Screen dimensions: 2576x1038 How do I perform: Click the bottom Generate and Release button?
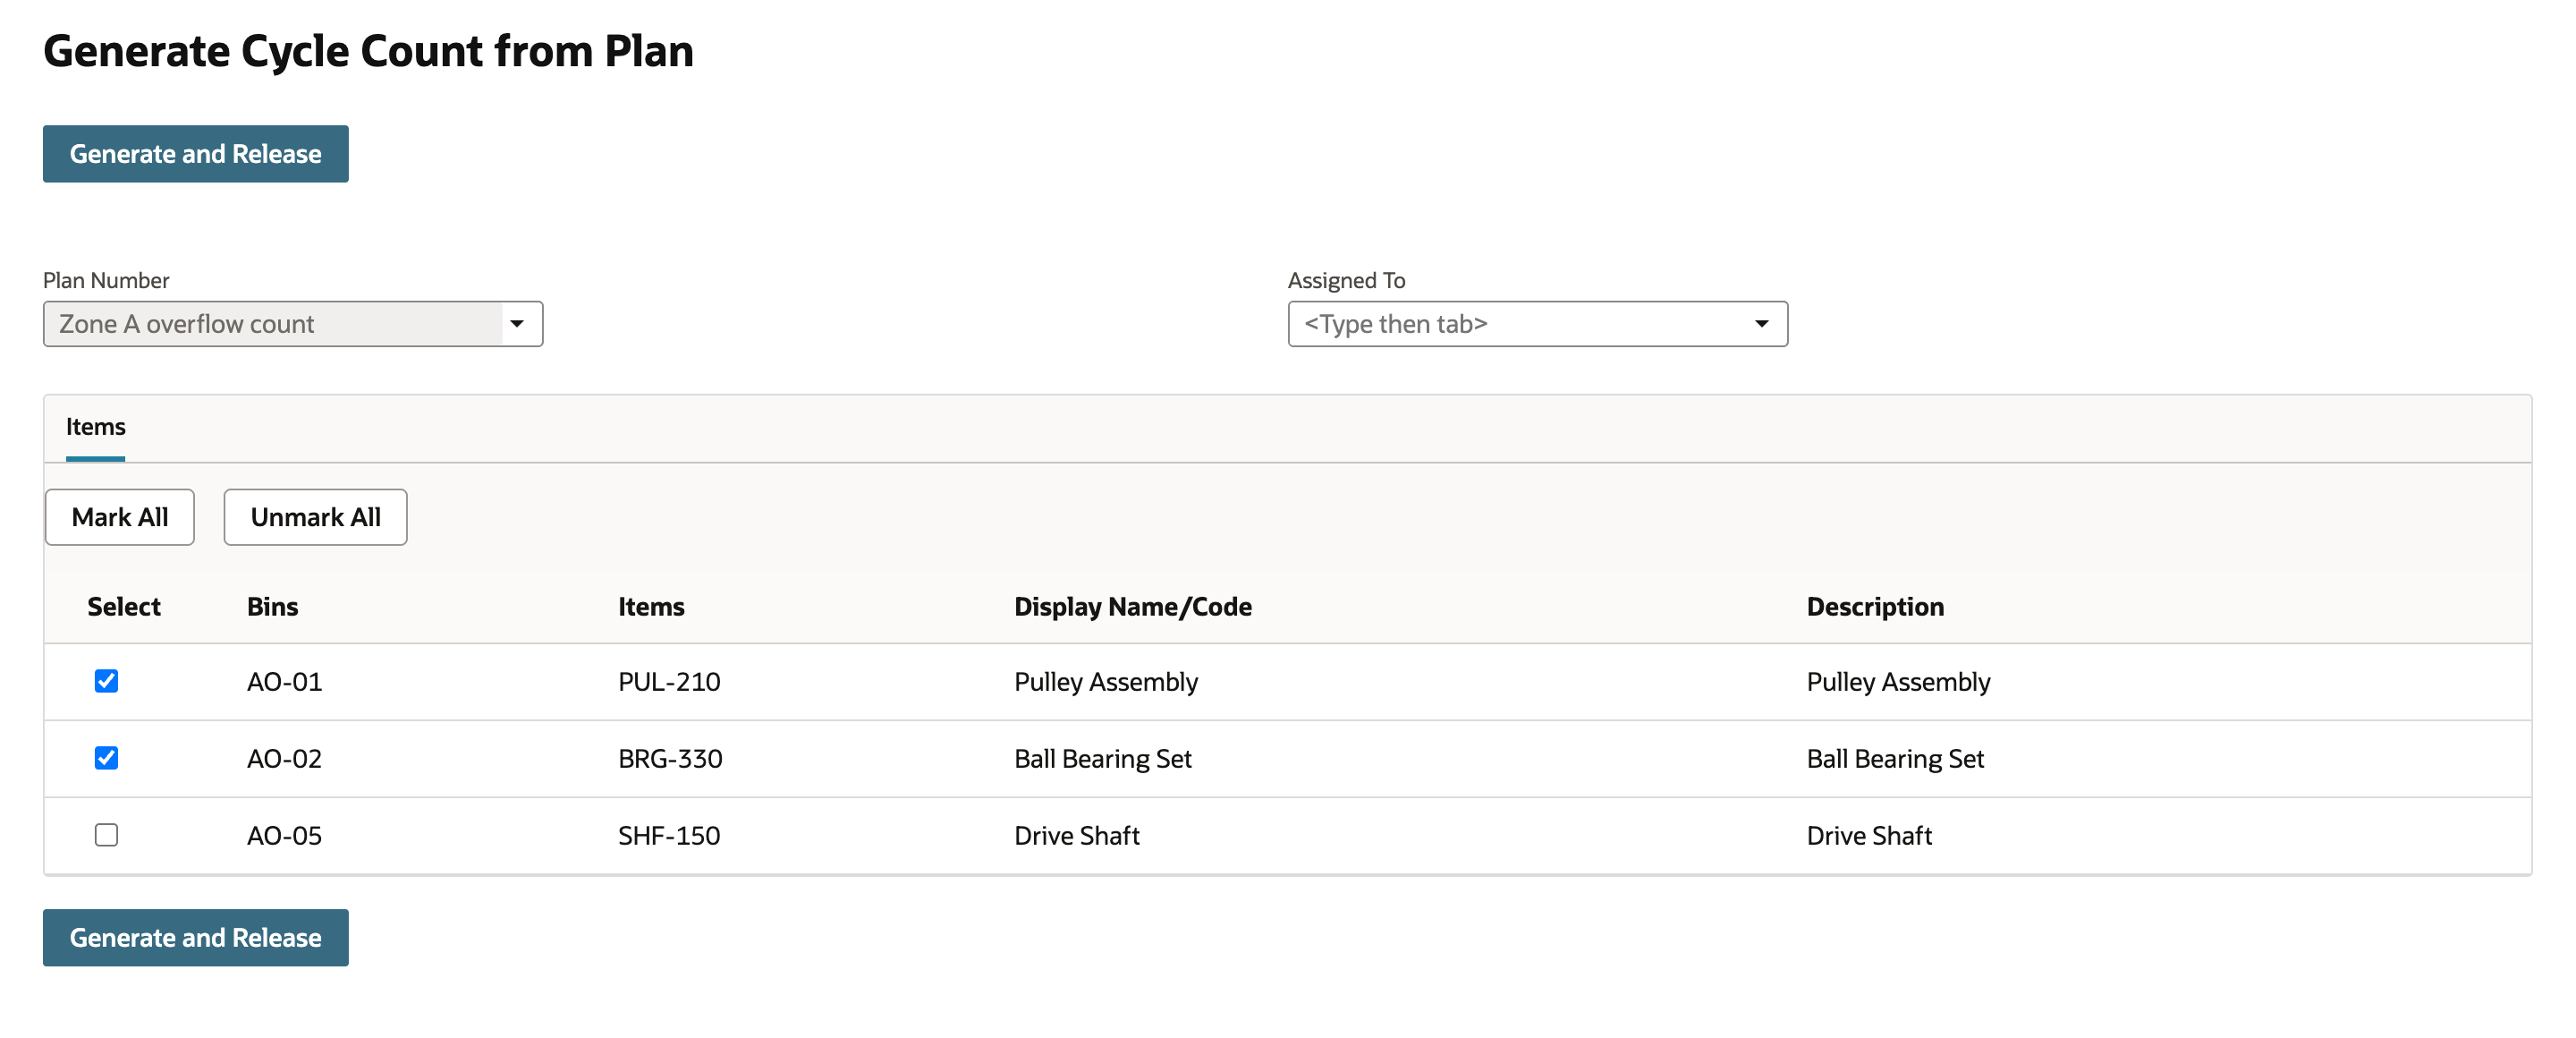tap(195, 938)
